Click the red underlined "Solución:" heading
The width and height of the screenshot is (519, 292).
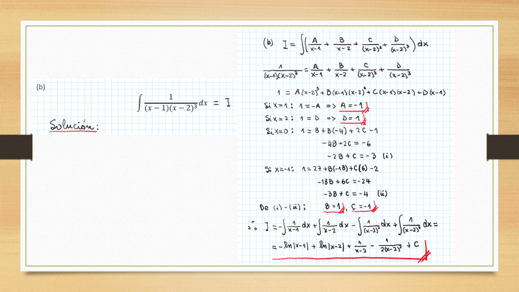(74, 125)
